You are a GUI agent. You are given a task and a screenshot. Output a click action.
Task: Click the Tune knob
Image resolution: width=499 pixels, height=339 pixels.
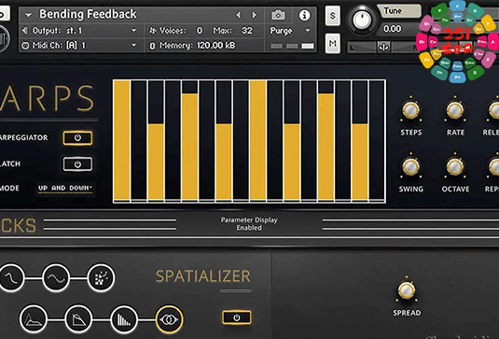tap(362, 20)
